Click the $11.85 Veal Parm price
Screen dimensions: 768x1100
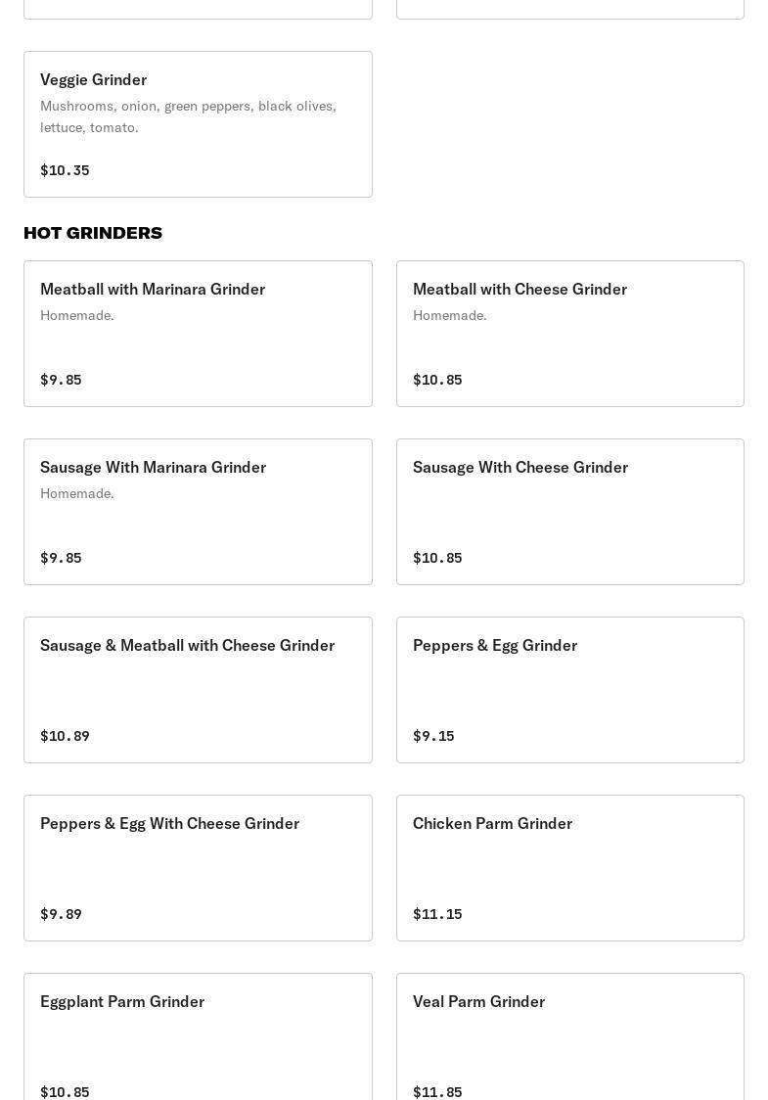click(x=437, y=1092)
